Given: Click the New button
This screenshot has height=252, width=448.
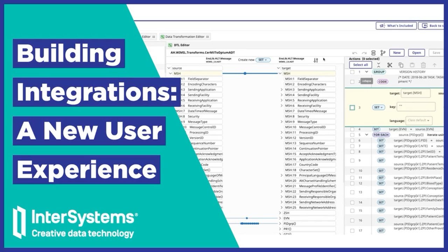Looking at the screenshot, I should pyautogui.click(x=397, y=53).
